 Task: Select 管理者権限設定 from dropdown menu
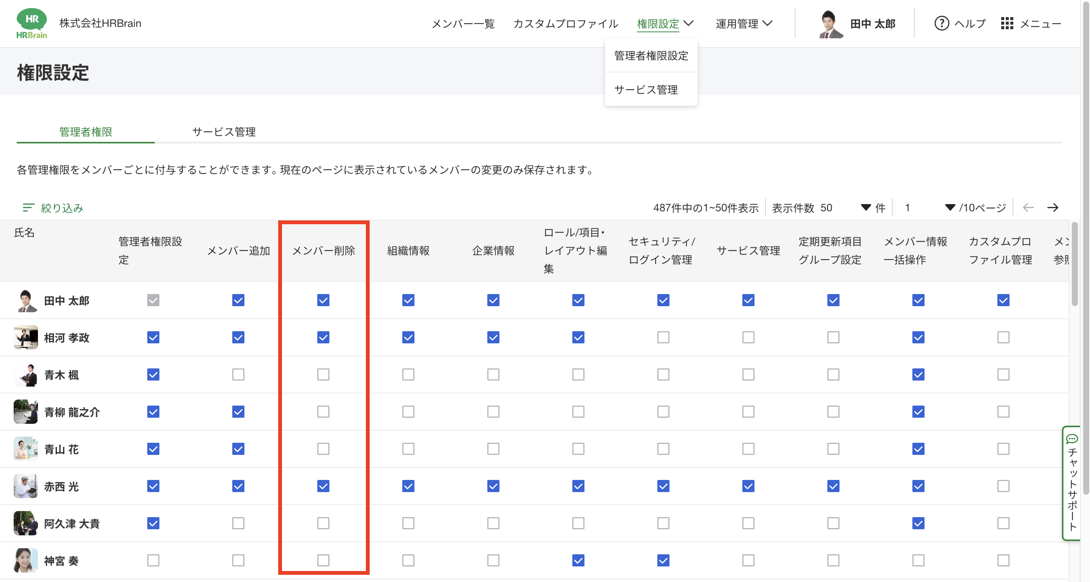click(651, 56)
